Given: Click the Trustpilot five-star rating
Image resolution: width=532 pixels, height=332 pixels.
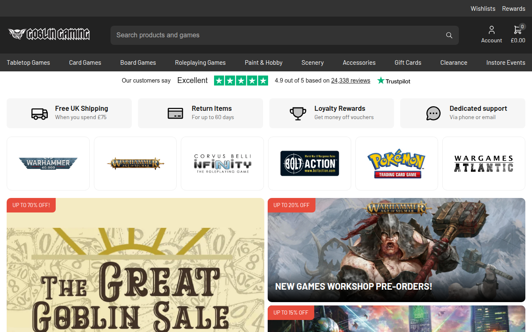Looking at the screenshot, I should click(241, 81).
